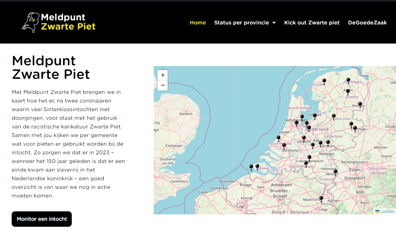Click the Essen label on the map
The height and width of the screenshot is (232, 396).
tap(355, 170)
